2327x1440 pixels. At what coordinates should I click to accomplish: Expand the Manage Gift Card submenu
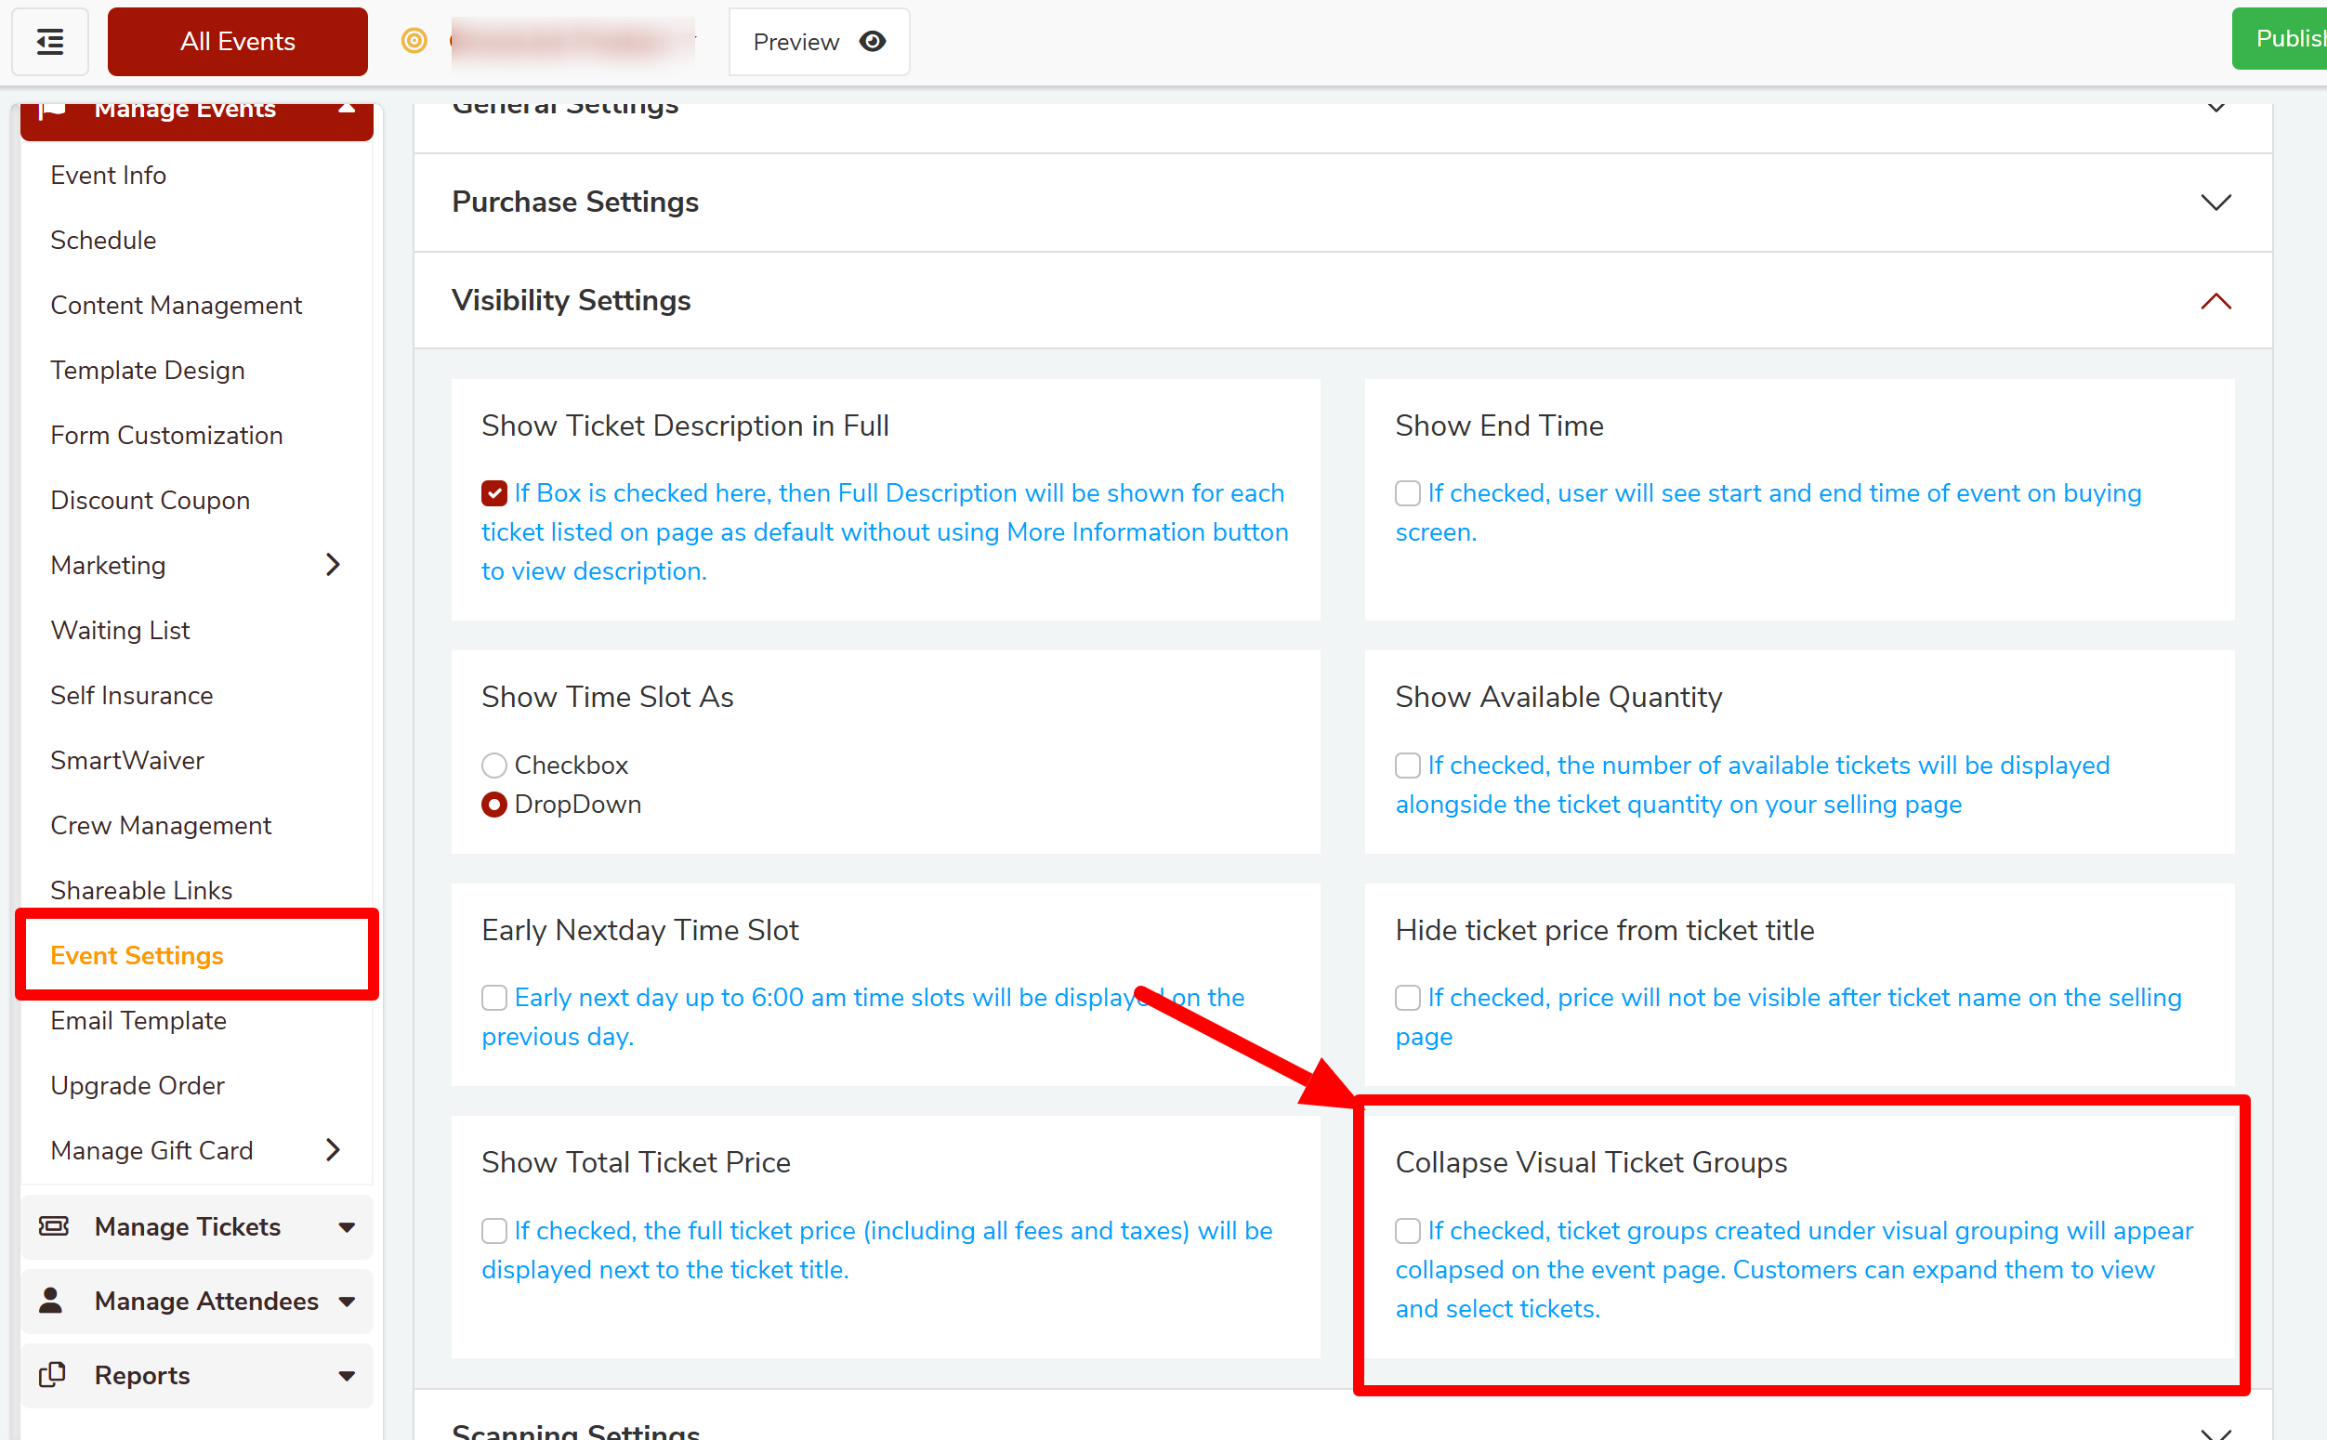coord(333,1149)
